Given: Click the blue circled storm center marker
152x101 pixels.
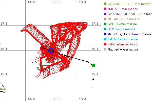Looking at the screenshot, I should tap(51, 50).
